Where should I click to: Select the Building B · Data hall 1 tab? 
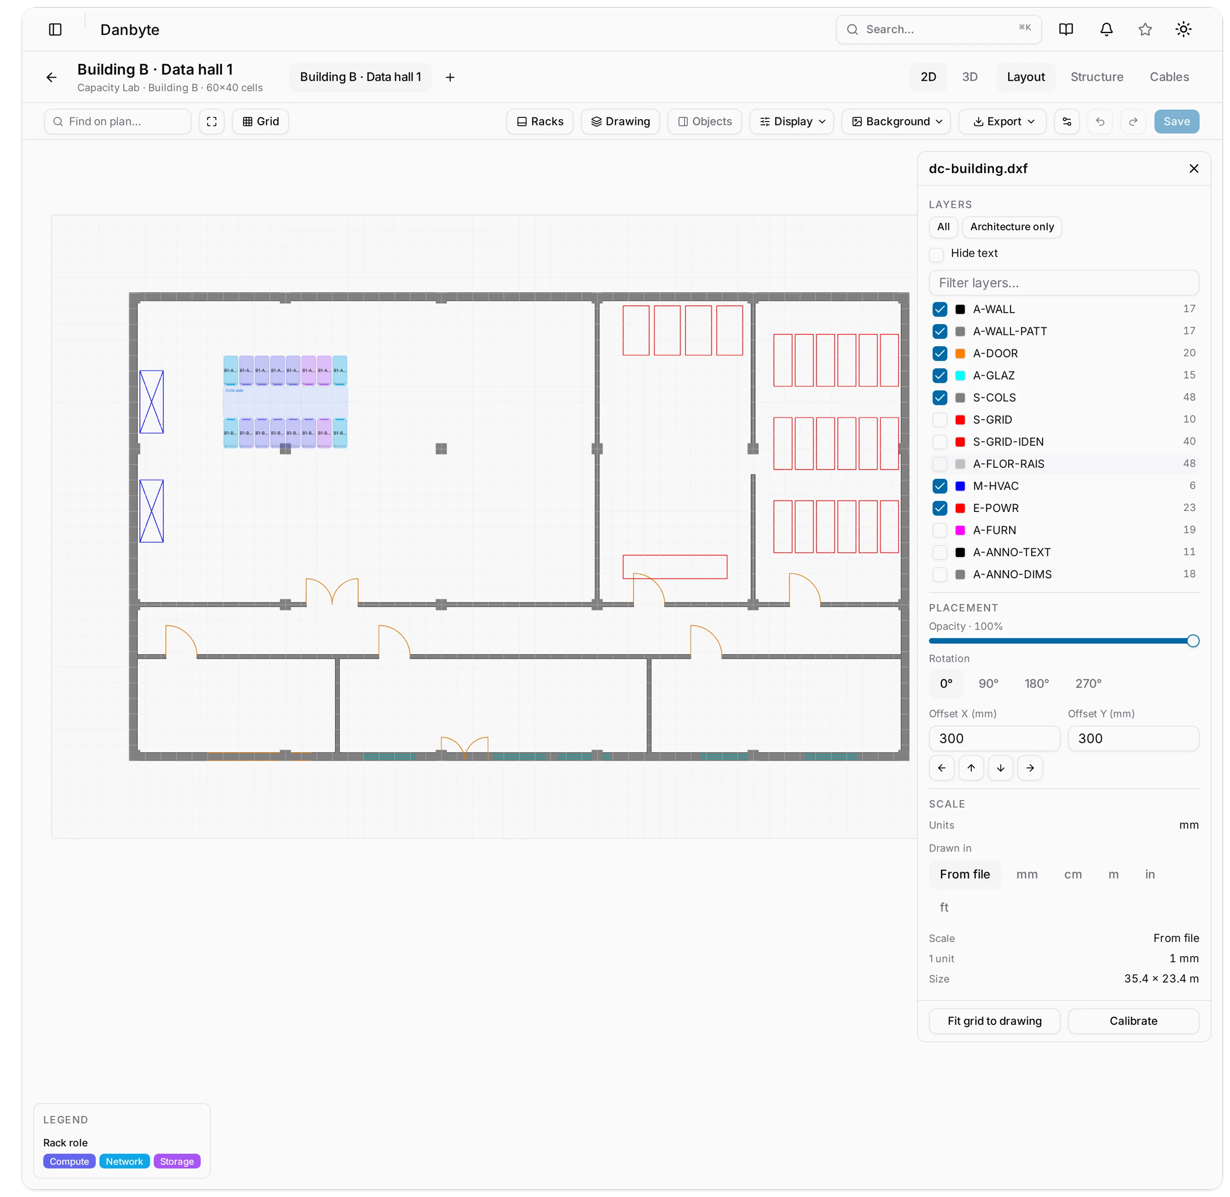click(x=360, y=77)
